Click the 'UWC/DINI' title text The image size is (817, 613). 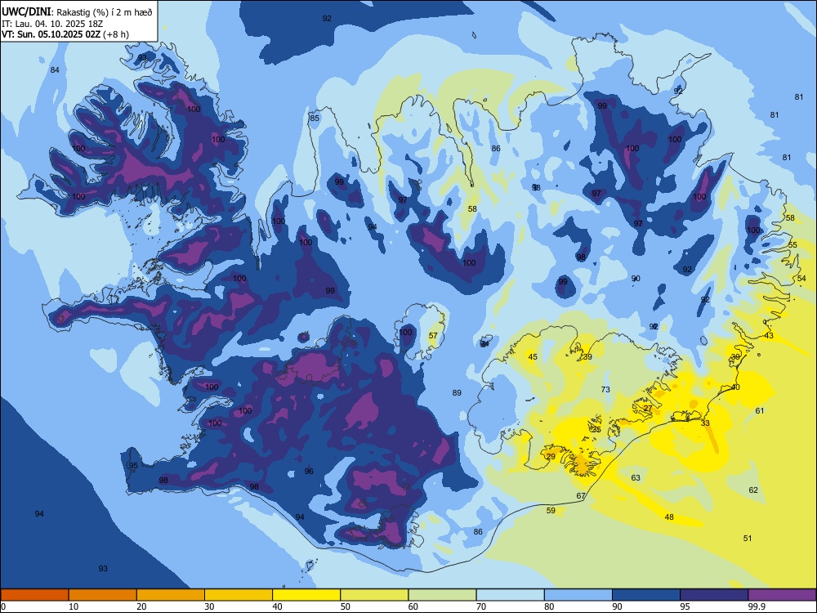(x=26, y=11)
